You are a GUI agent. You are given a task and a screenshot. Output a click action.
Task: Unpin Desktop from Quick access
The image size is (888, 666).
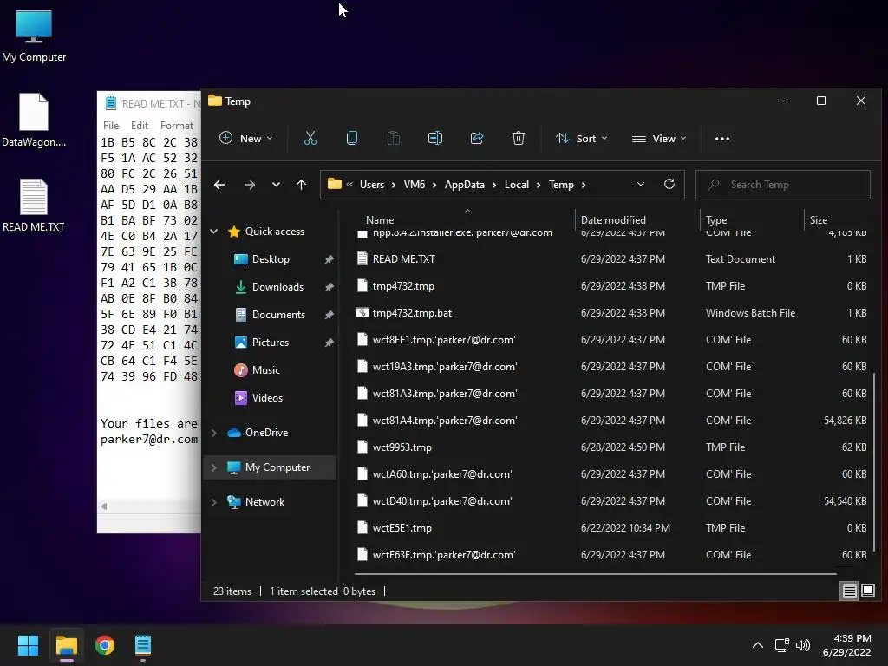coord(329,259)
